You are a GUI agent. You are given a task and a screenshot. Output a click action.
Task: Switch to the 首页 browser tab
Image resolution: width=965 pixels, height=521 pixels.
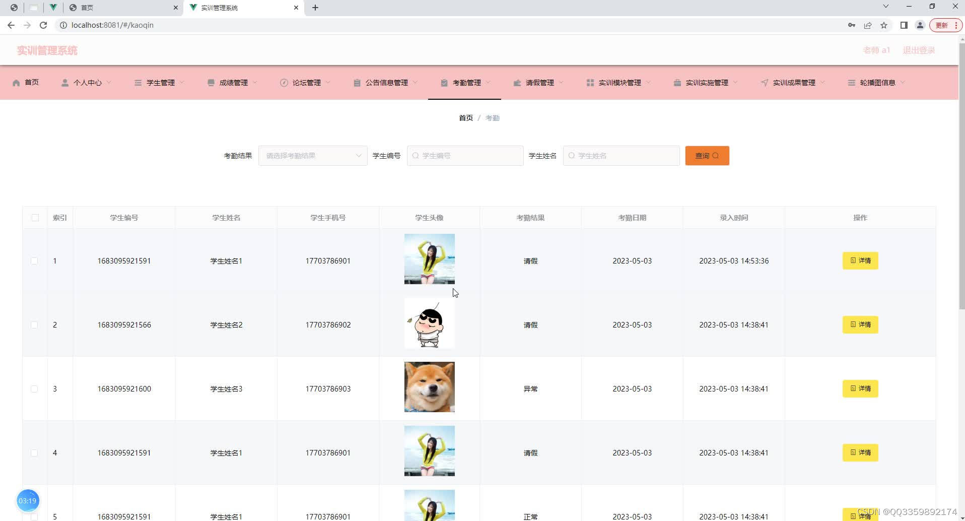click(x=123, y=8)
